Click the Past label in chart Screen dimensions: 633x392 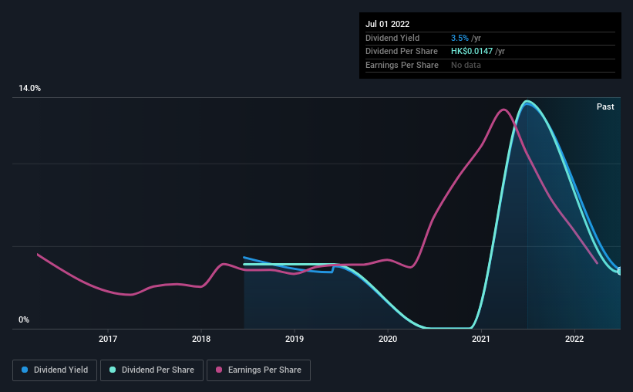tap(605, 106)
